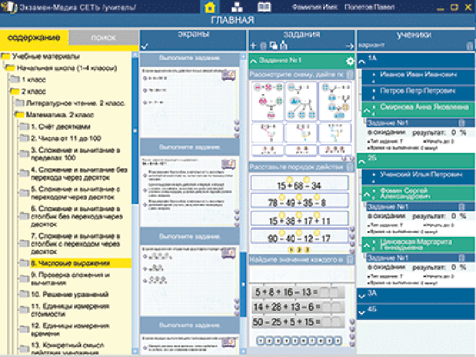
Task: Open folder 10. Решение уравнений
Action: pyautogui.click(x=69, y=295)
